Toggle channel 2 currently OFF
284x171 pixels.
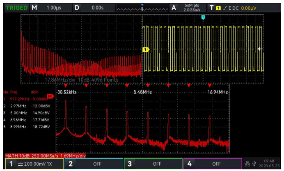pyautogui.click(x=94, y=164)
